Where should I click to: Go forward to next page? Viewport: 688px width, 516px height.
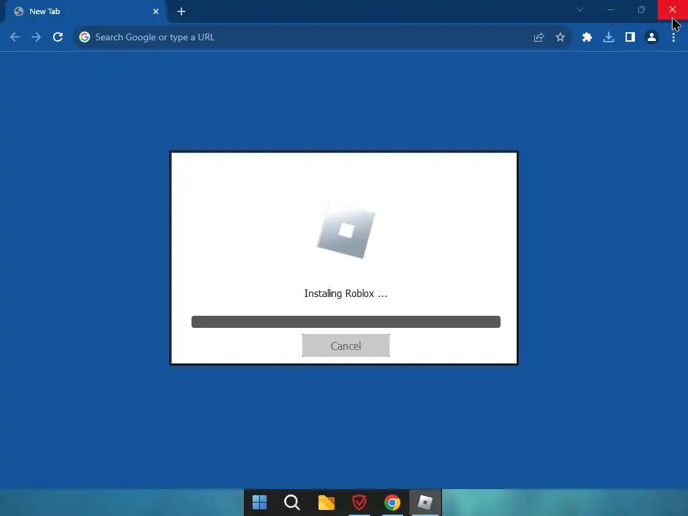point(36,38)
